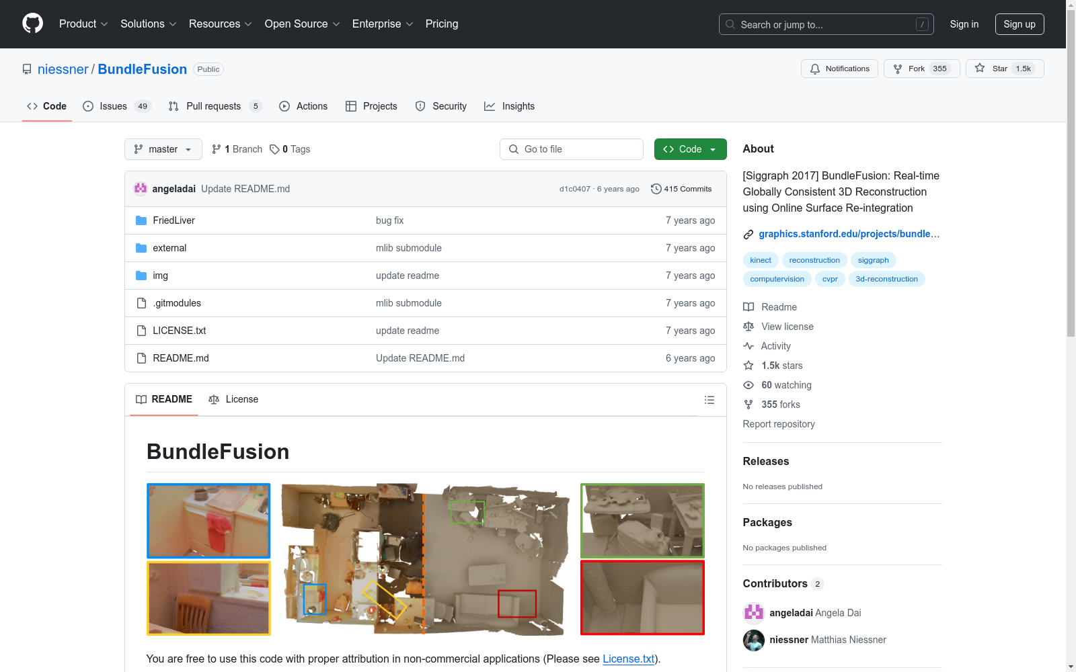Expand the Open Source menu
Screen dimensions: 1076x672
(x=303, y=24)
